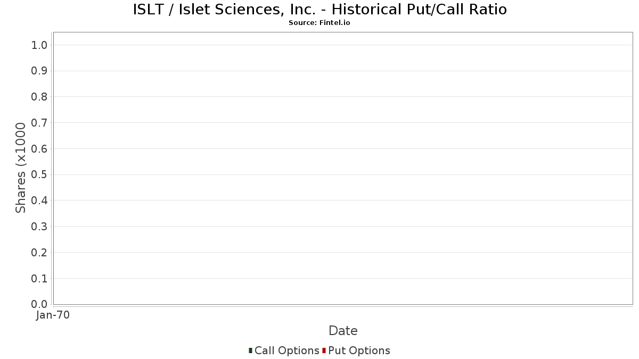This screenshot has height=359, width=639.
Task: Click the red Put Options legend swatch
Action: 324,350
